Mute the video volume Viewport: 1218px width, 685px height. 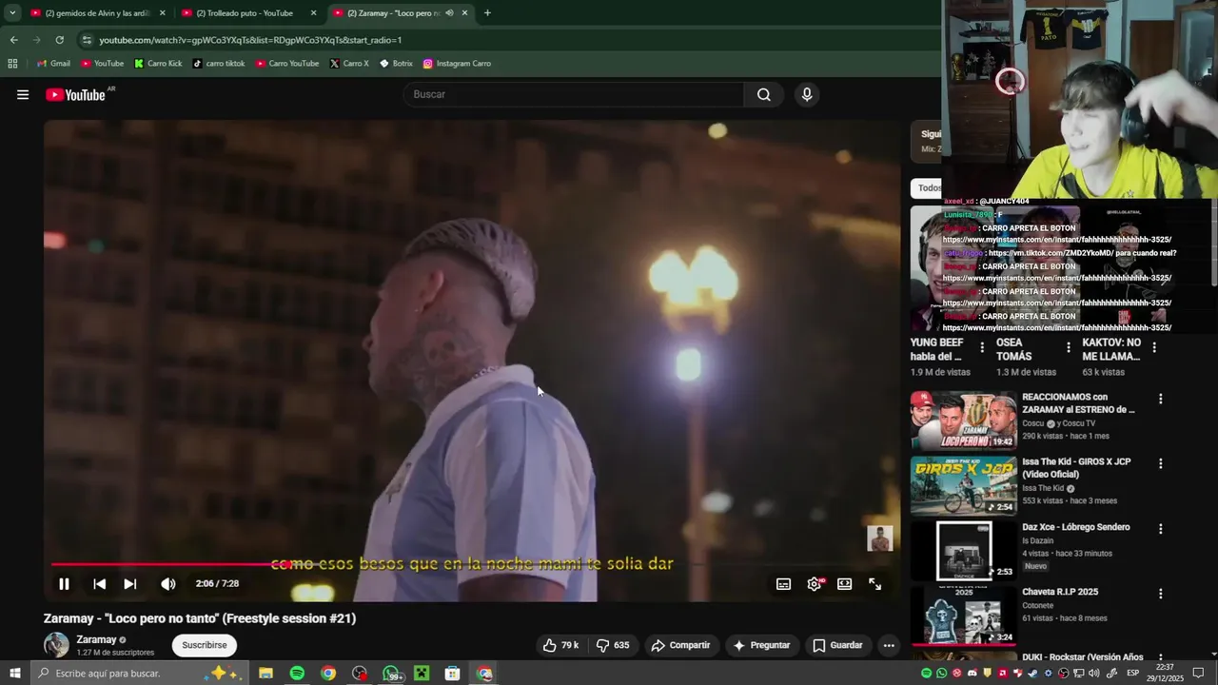click(x=168, y=584)
